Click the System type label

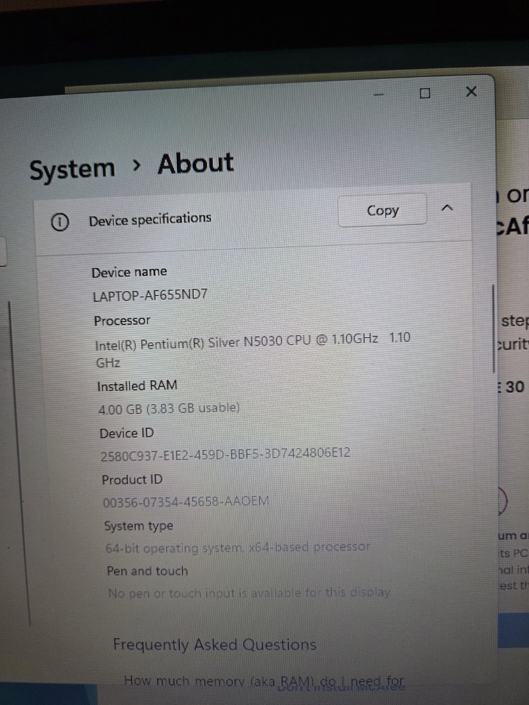pos(139,526)
